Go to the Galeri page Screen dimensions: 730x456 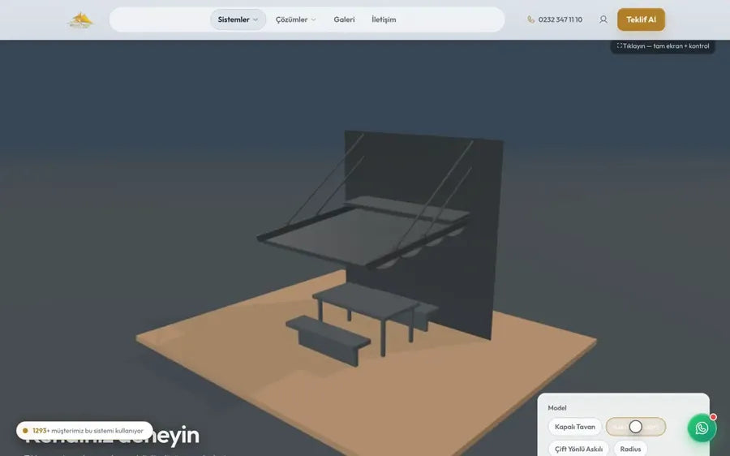tap(344, 19)
